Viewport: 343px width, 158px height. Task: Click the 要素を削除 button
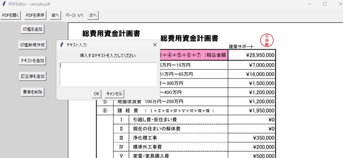click(33, 92)
